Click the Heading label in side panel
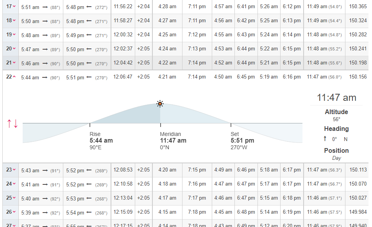The width and height of the screenshot is (372, 227). 336,129
